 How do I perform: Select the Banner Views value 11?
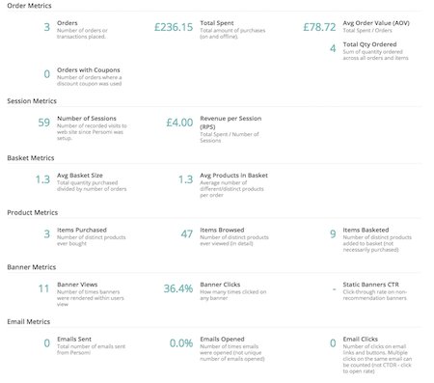coord(44,288)
